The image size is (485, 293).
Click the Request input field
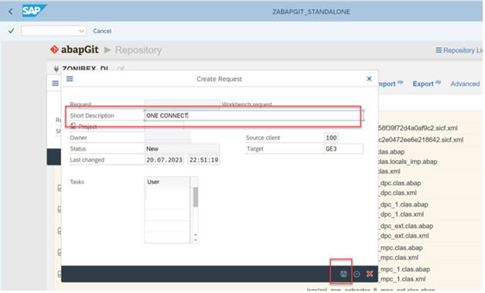pos(183,104)
